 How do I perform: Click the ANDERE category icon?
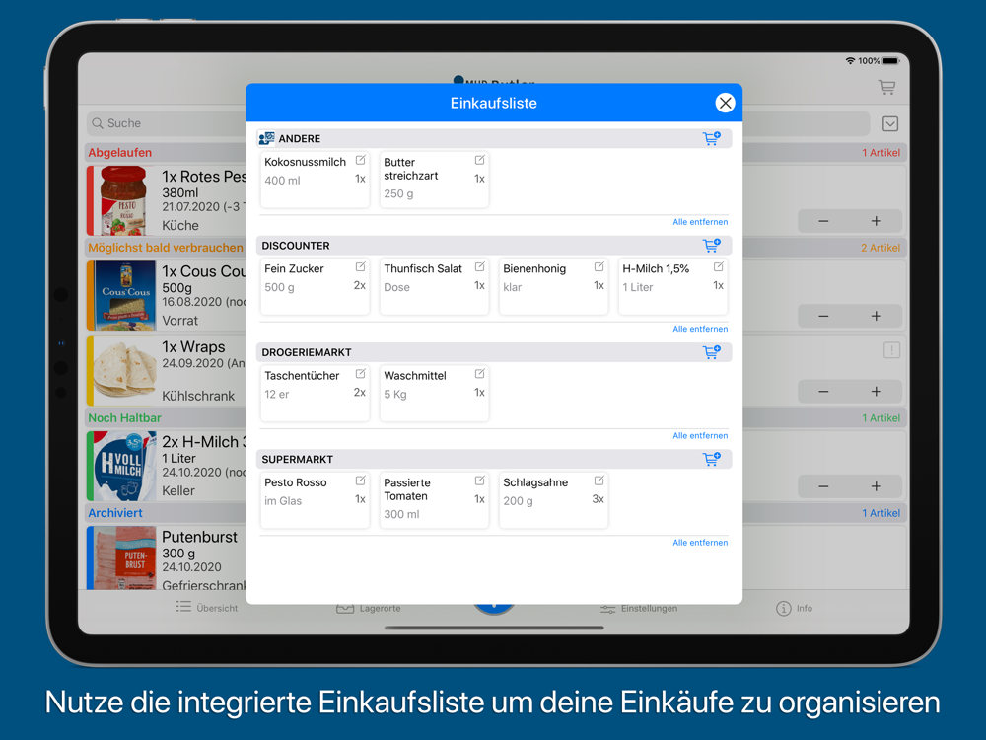point(266,138)
